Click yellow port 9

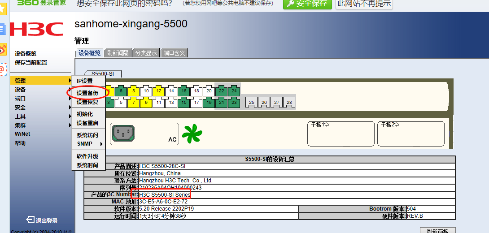(x=146, y=102)
